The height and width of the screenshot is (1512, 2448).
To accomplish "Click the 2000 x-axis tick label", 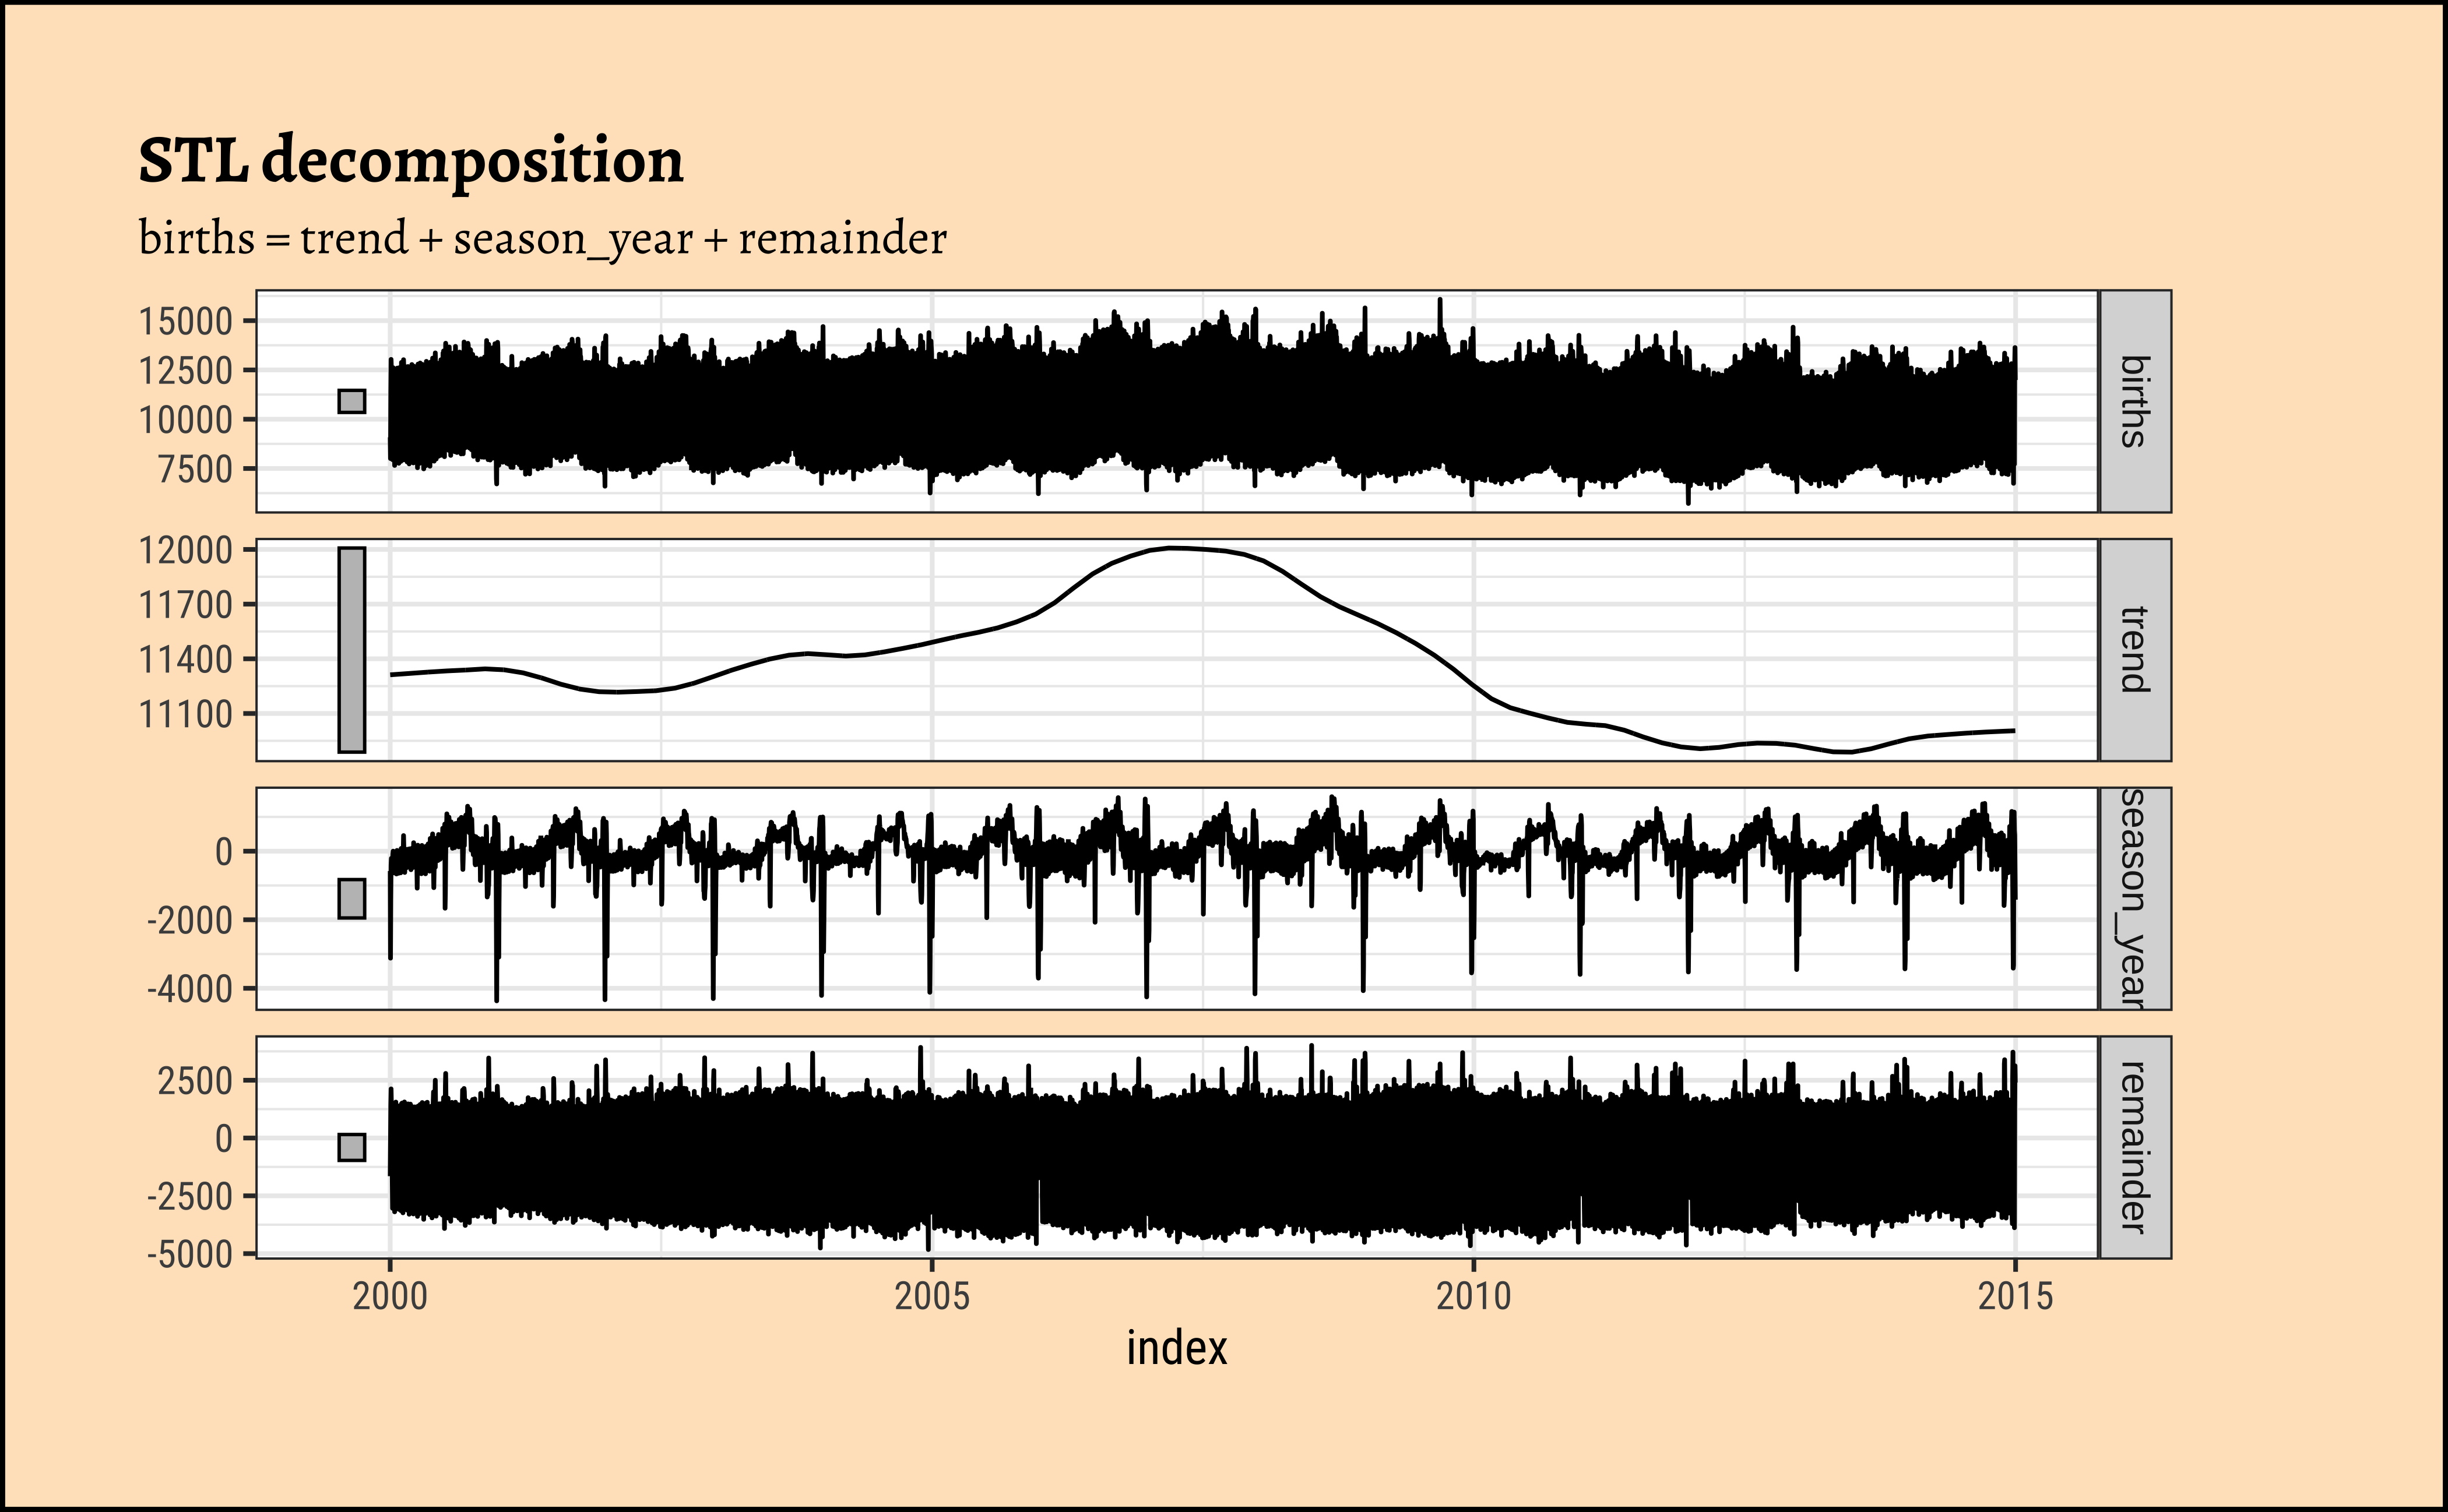I will point(389,1296).
